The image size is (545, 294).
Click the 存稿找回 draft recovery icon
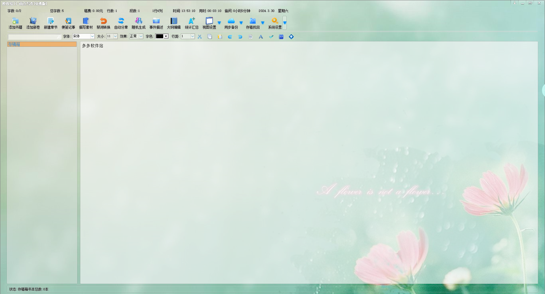coord(253,21)
